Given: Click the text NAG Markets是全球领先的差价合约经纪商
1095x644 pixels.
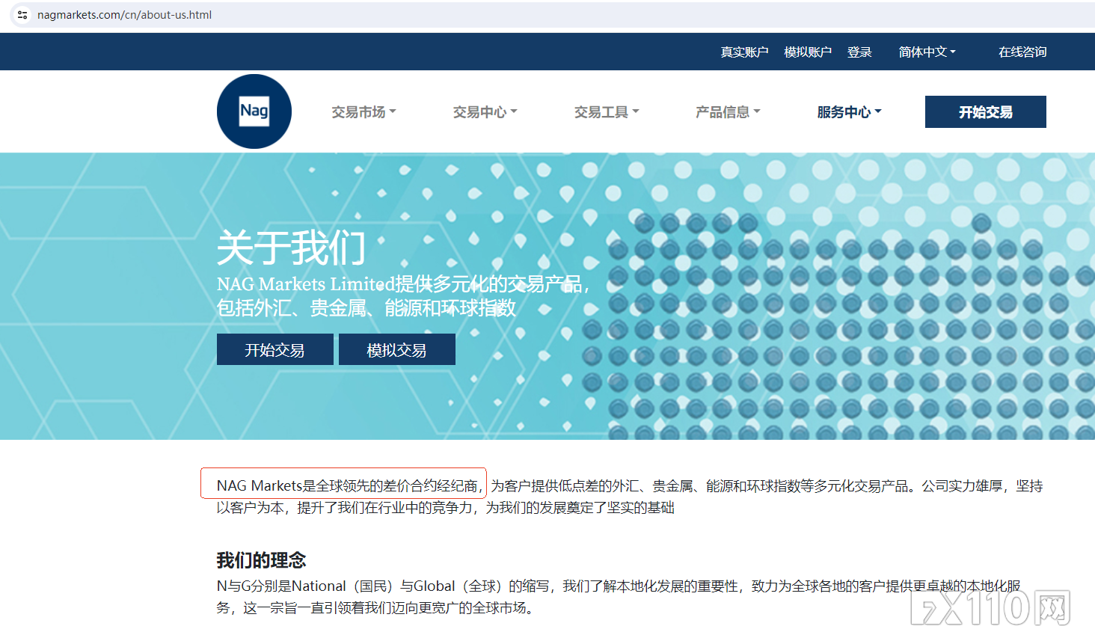Looking at the screenshot, I should [347, 486].
